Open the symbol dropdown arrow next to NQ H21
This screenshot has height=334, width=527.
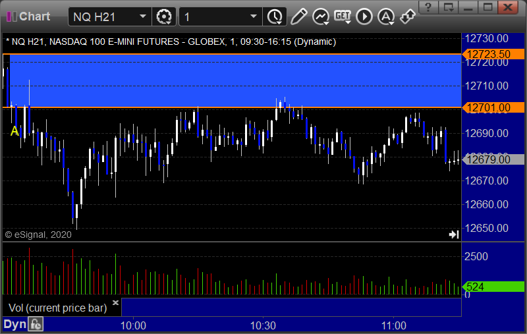click(x=143, y=16)
